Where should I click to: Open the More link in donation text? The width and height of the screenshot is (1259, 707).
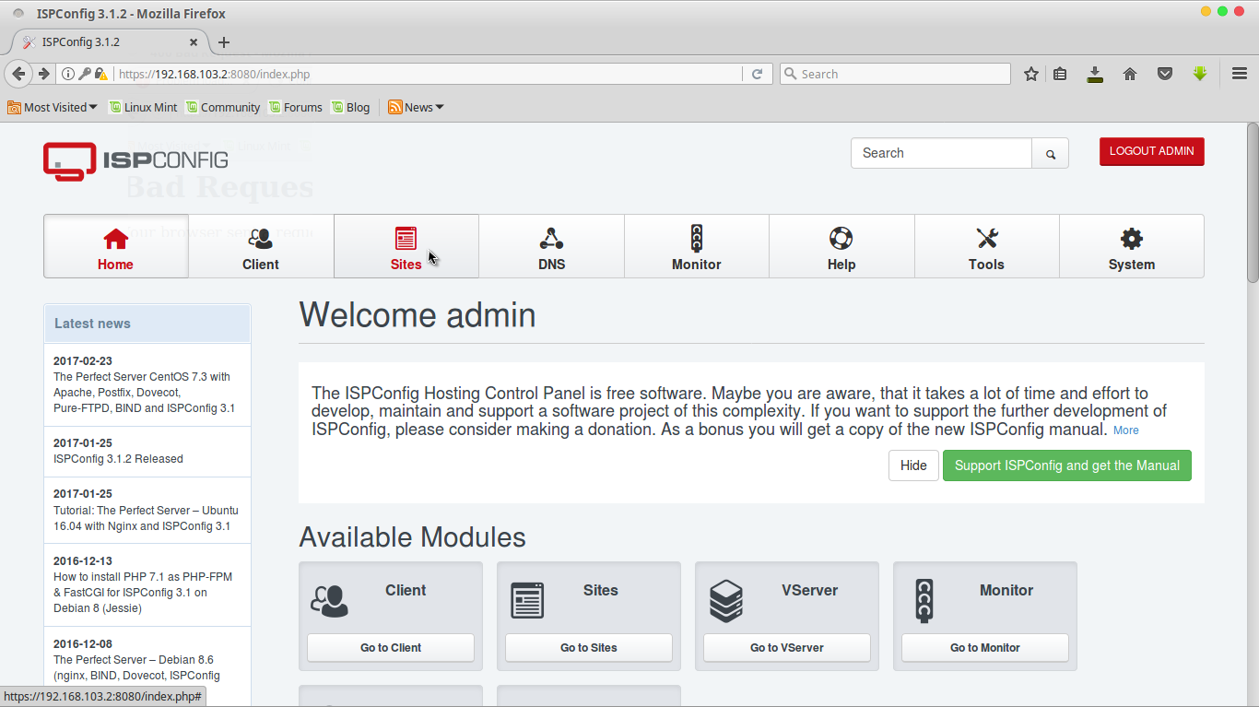(x=1125, y=430)
